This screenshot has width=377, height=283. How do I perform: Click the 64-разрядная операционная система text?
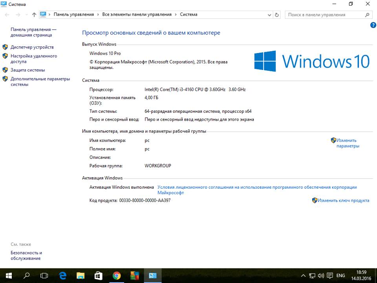pos(198,111)
